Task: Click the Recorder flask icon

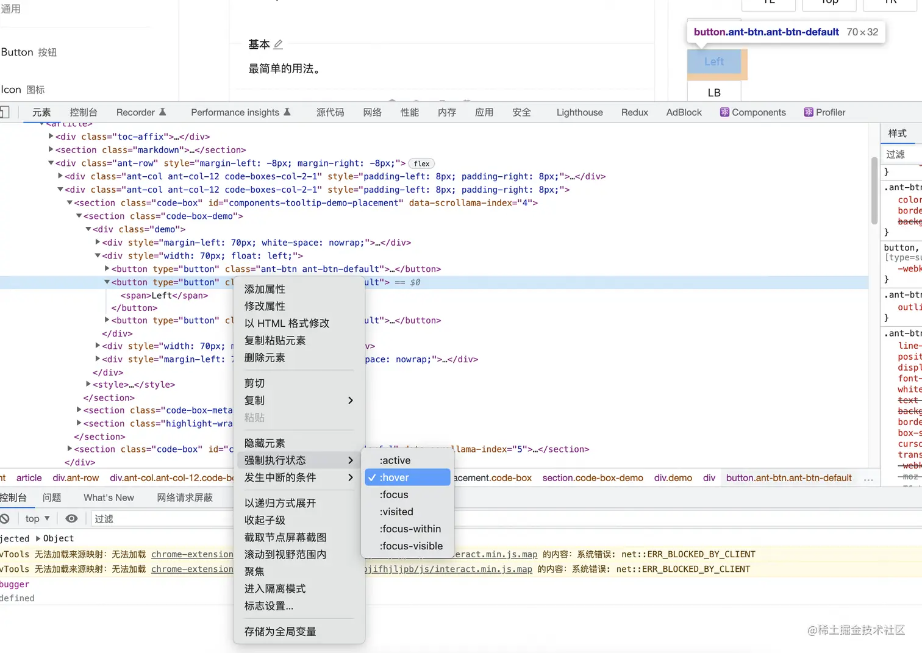Action: point(163,112)
